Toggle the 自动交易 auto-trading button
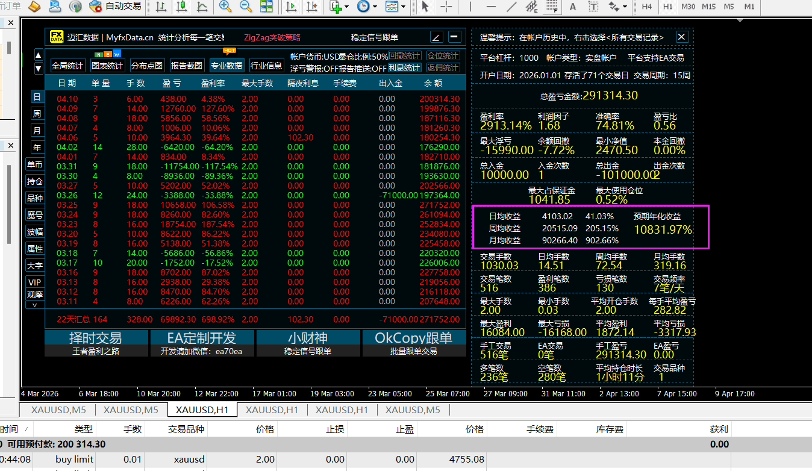This screenshot has width=812, height=471. point(115,7)
